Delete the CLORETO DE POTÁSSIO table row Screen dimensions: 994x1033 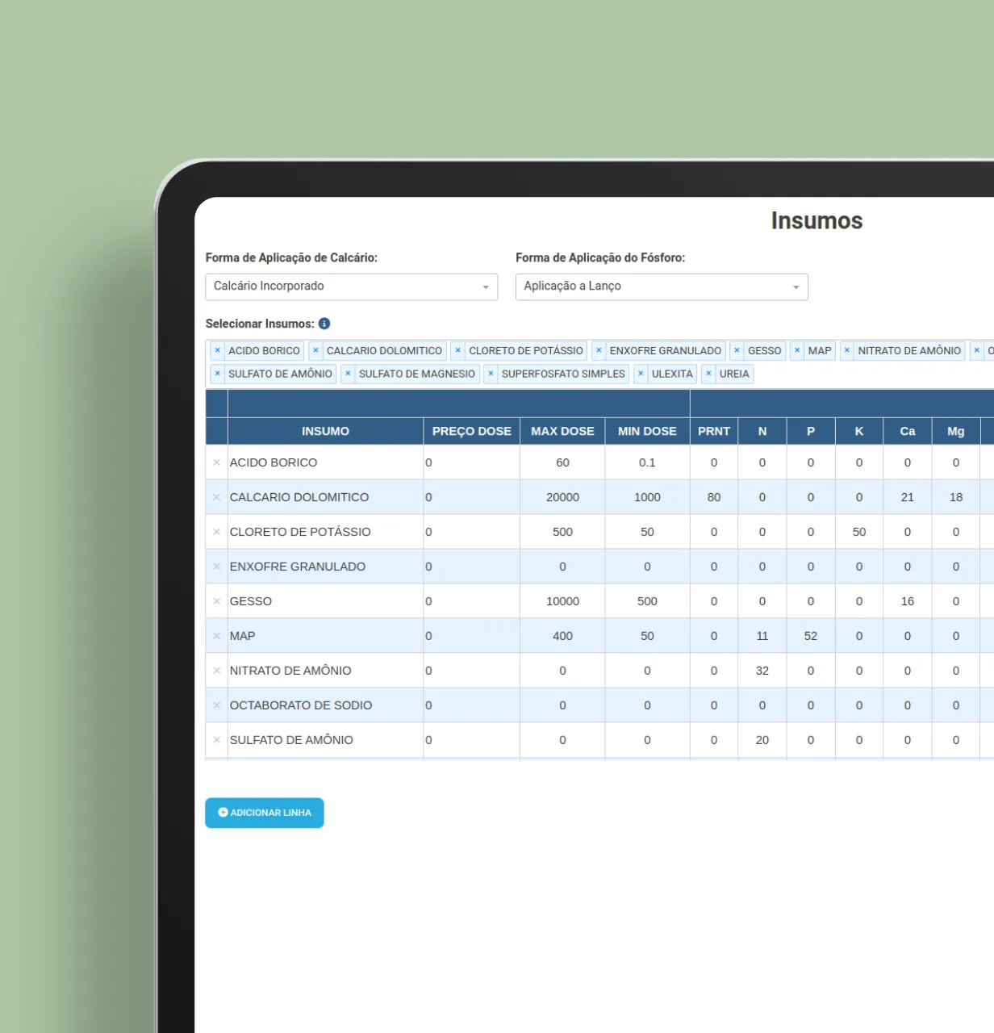click(x=216, y=532)
